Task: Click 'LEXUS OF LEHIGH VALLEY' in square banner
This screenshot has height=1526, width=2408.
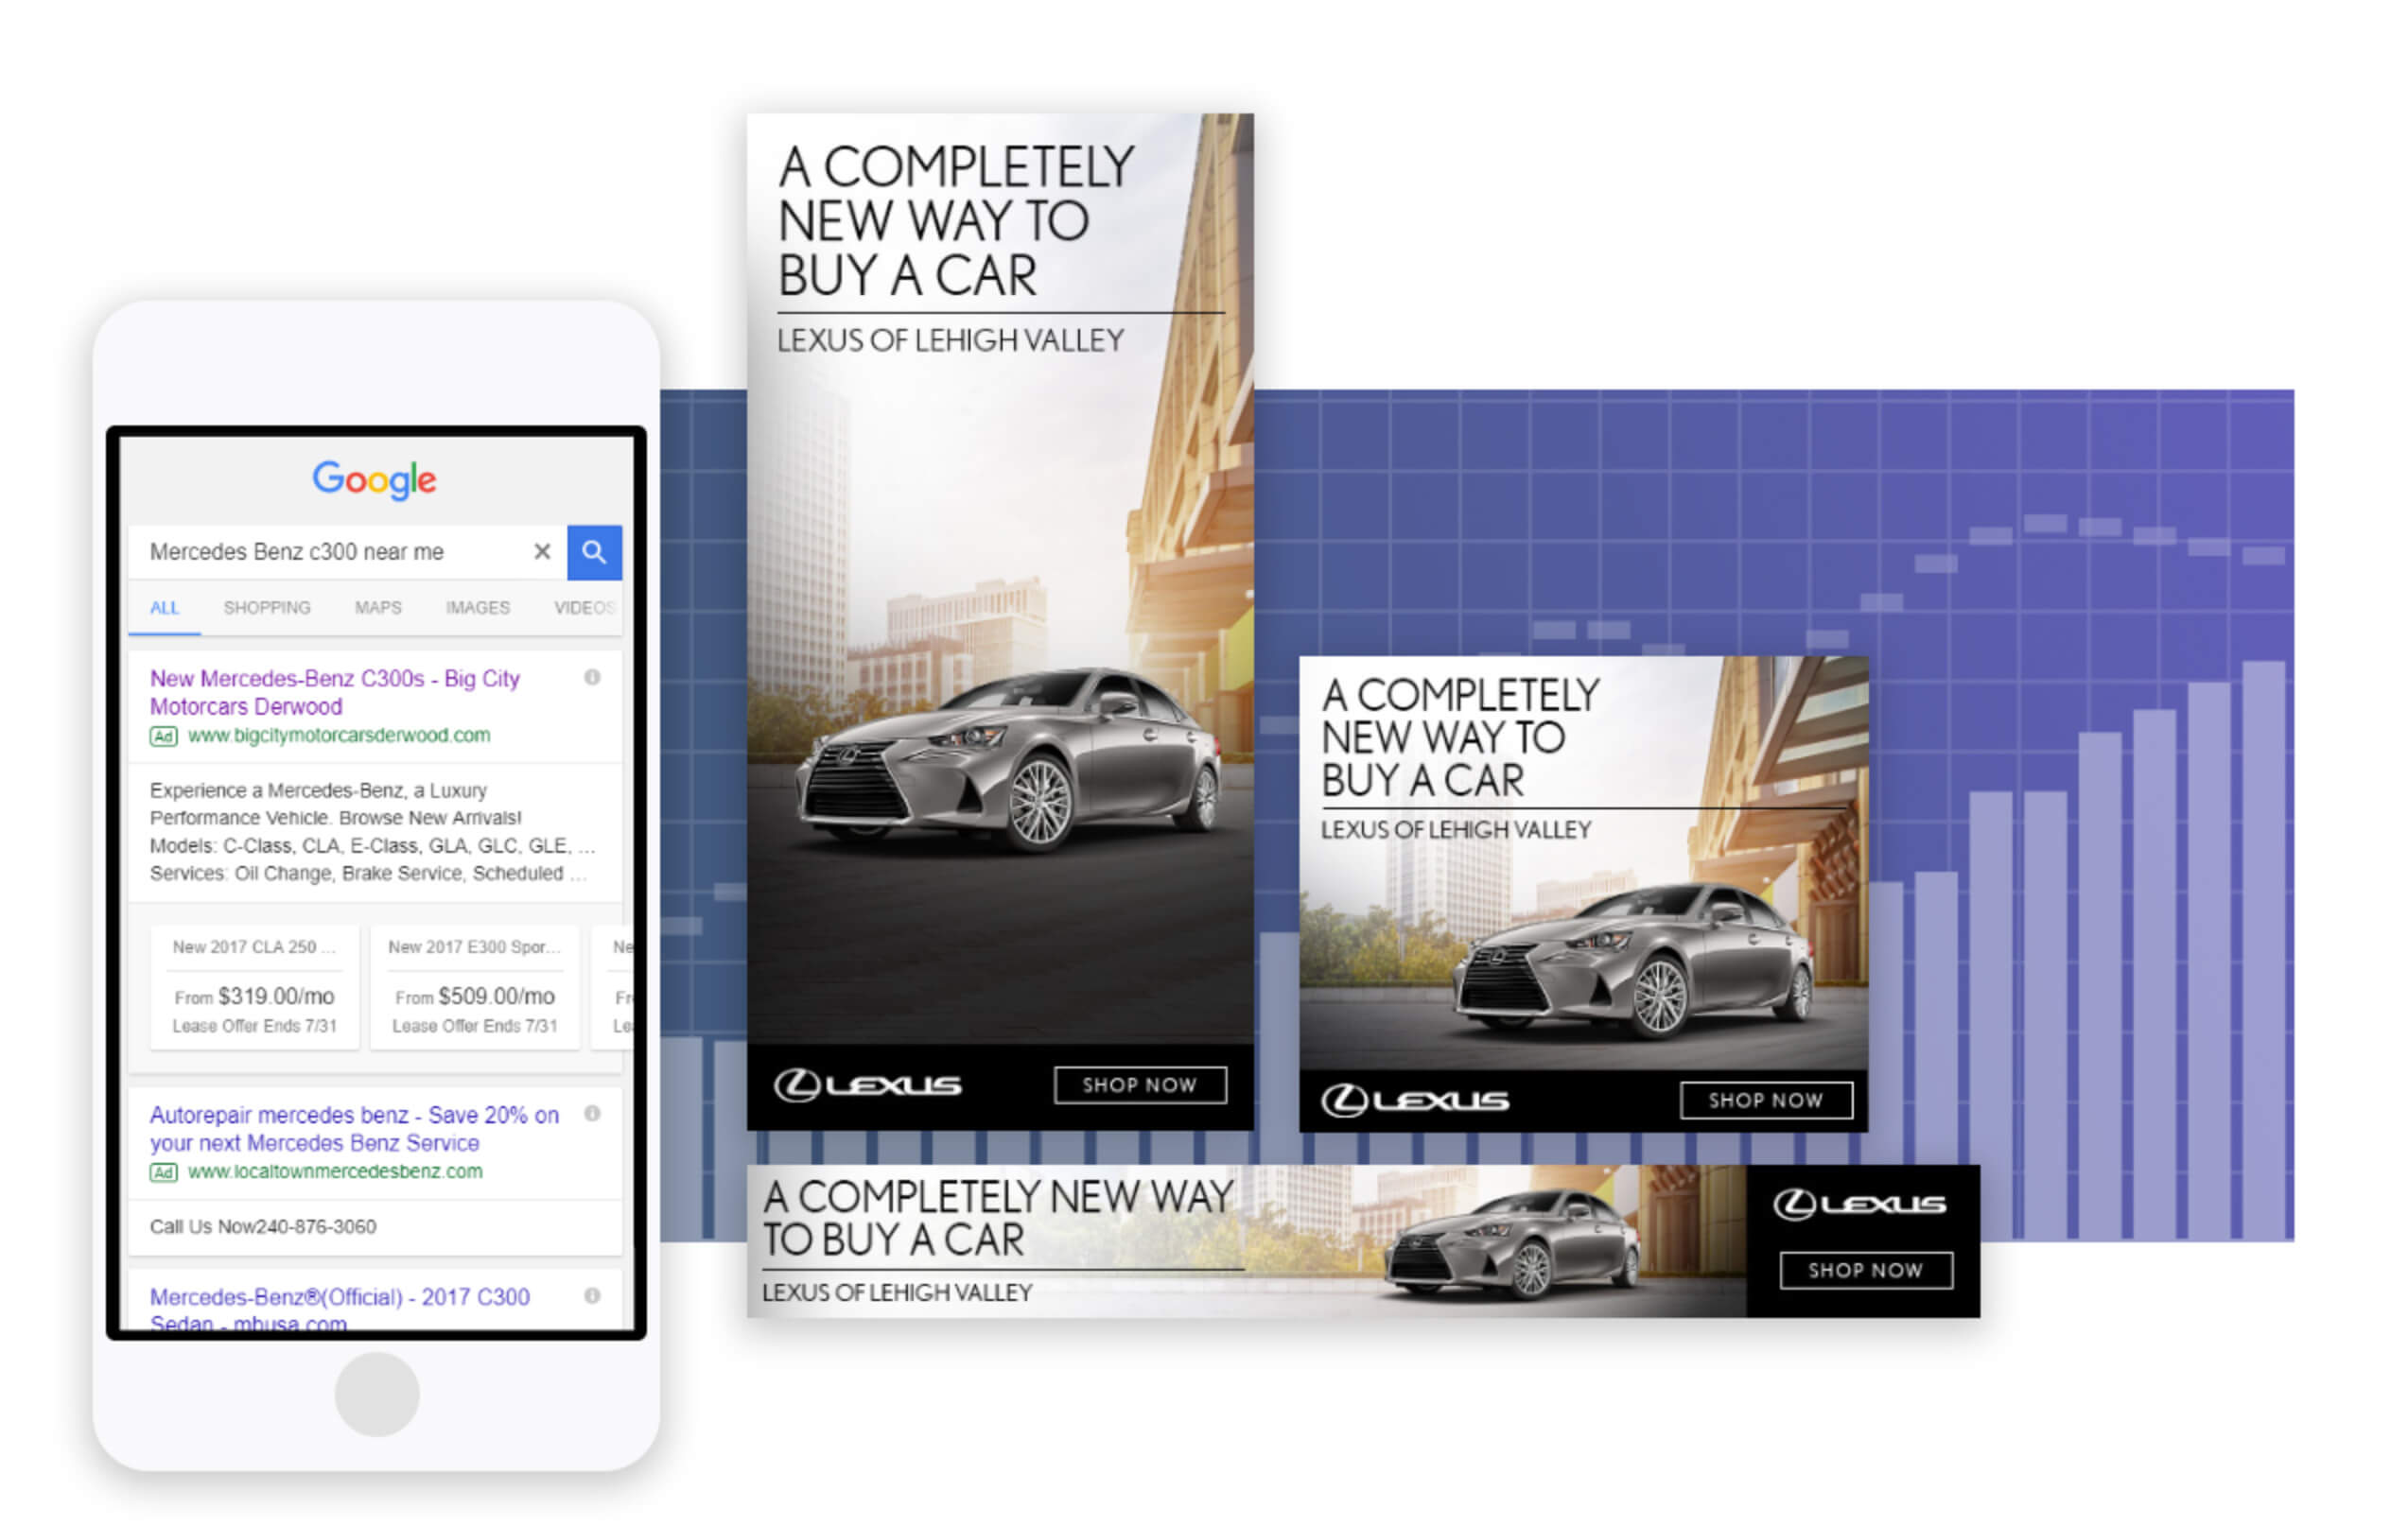Action: 1456,829
